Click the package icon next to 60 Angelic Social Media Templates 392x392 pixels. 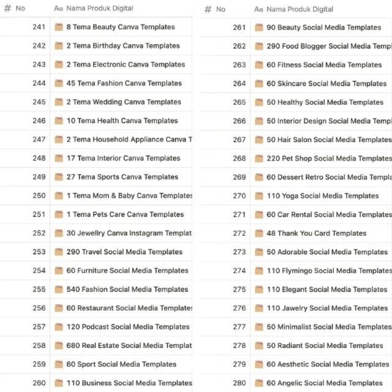tap(259, 383)
